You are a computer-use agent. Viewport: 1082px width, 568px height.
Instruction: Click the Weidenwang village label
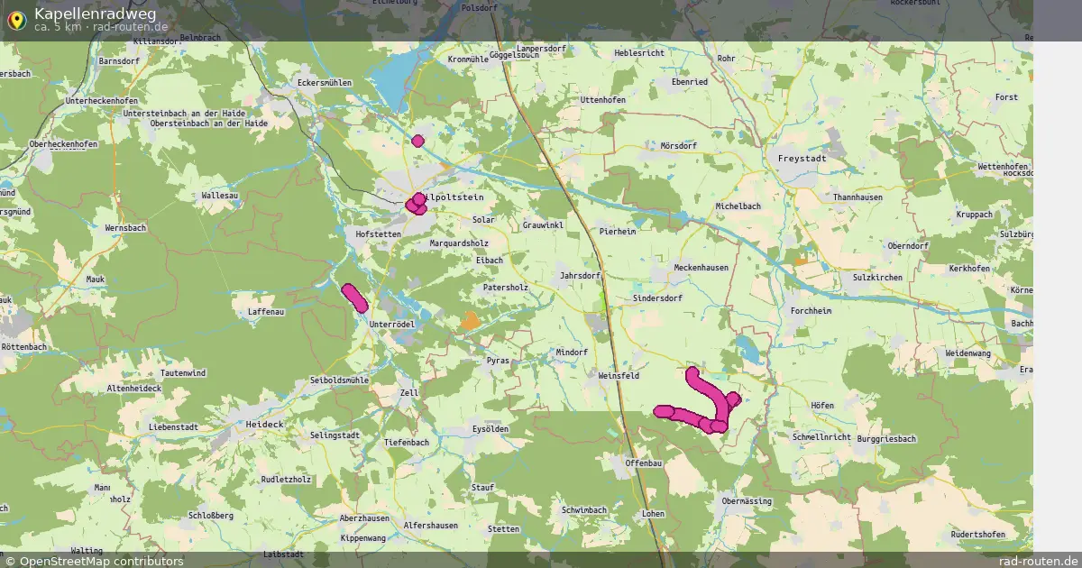click(967, 353)
